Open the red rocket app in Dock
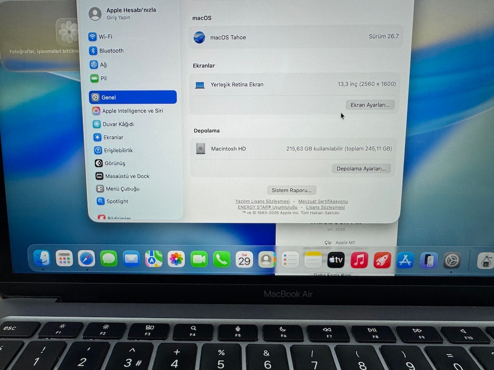The width and height of the screenshot is (494, 370). tap(382, 260)
